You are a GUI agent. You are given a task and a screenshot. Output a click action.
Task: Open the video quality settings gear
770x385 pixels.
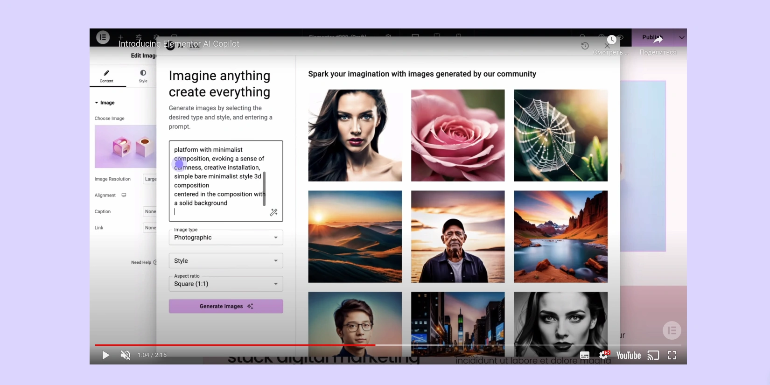coord(603,355)
